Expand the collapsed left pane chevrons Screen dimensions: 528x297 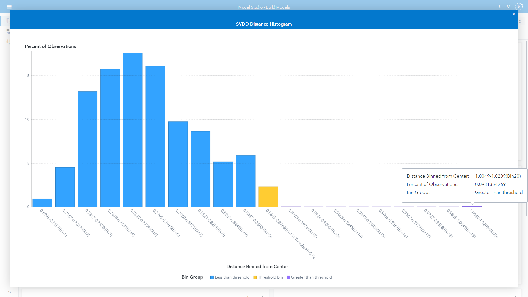click(x=9, y=292)
